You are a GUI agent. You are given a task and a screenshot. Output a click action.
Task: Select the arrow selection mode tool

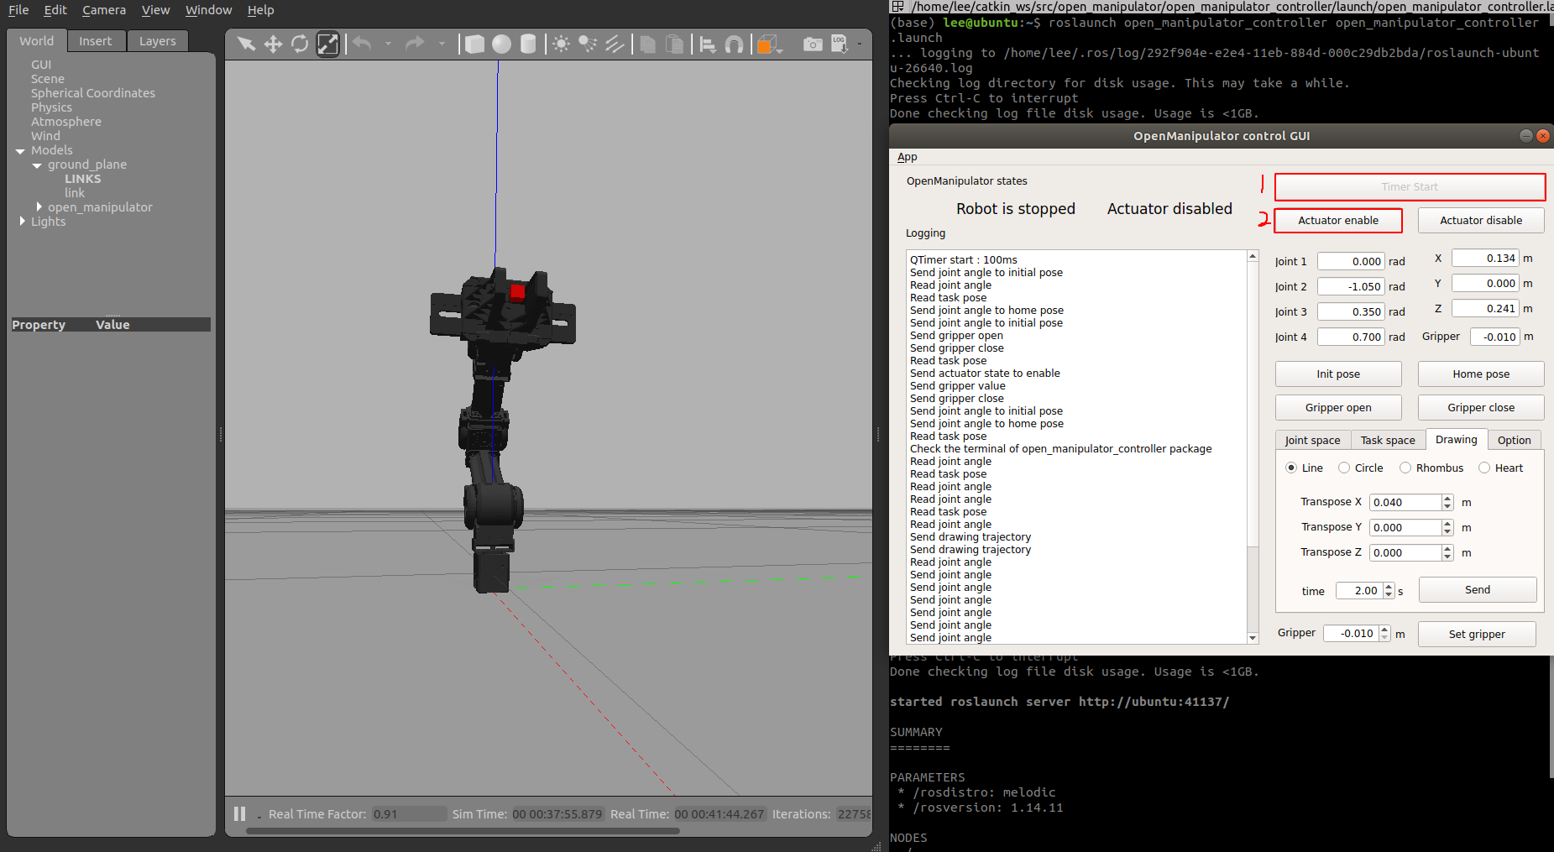(x=246, y=44)
